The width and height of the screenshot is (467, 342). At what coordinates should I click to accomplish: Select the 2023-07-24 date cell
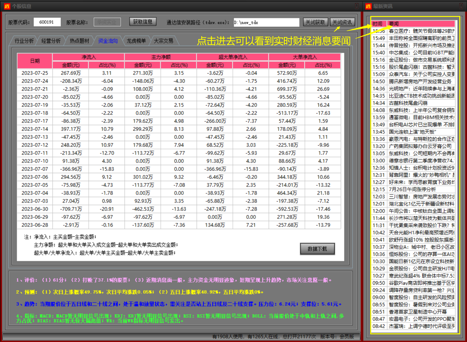pyautogui.click(x=35, y=81)
